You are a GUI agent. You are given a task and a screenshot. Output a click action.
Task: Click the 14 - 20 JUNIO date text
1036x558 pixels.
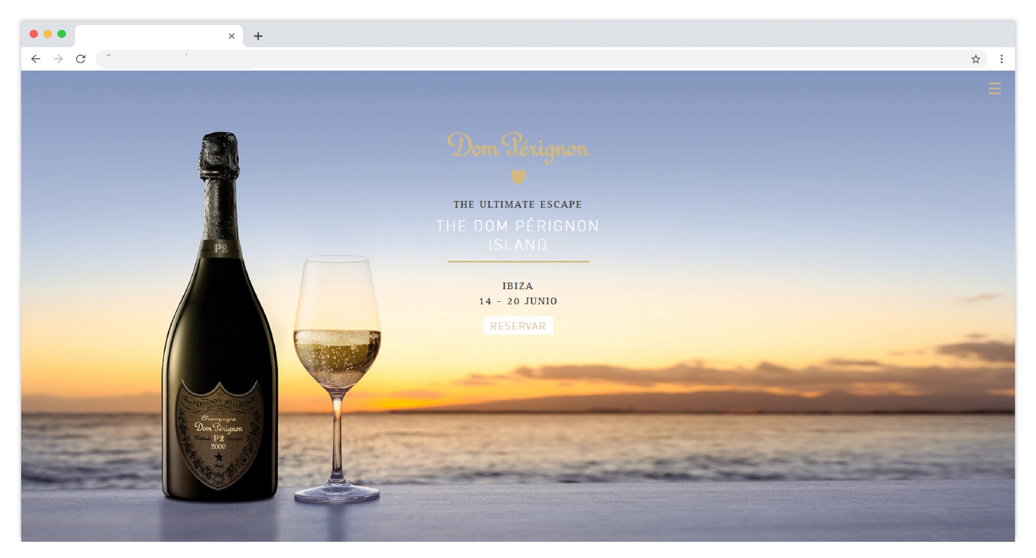point(518,301)
